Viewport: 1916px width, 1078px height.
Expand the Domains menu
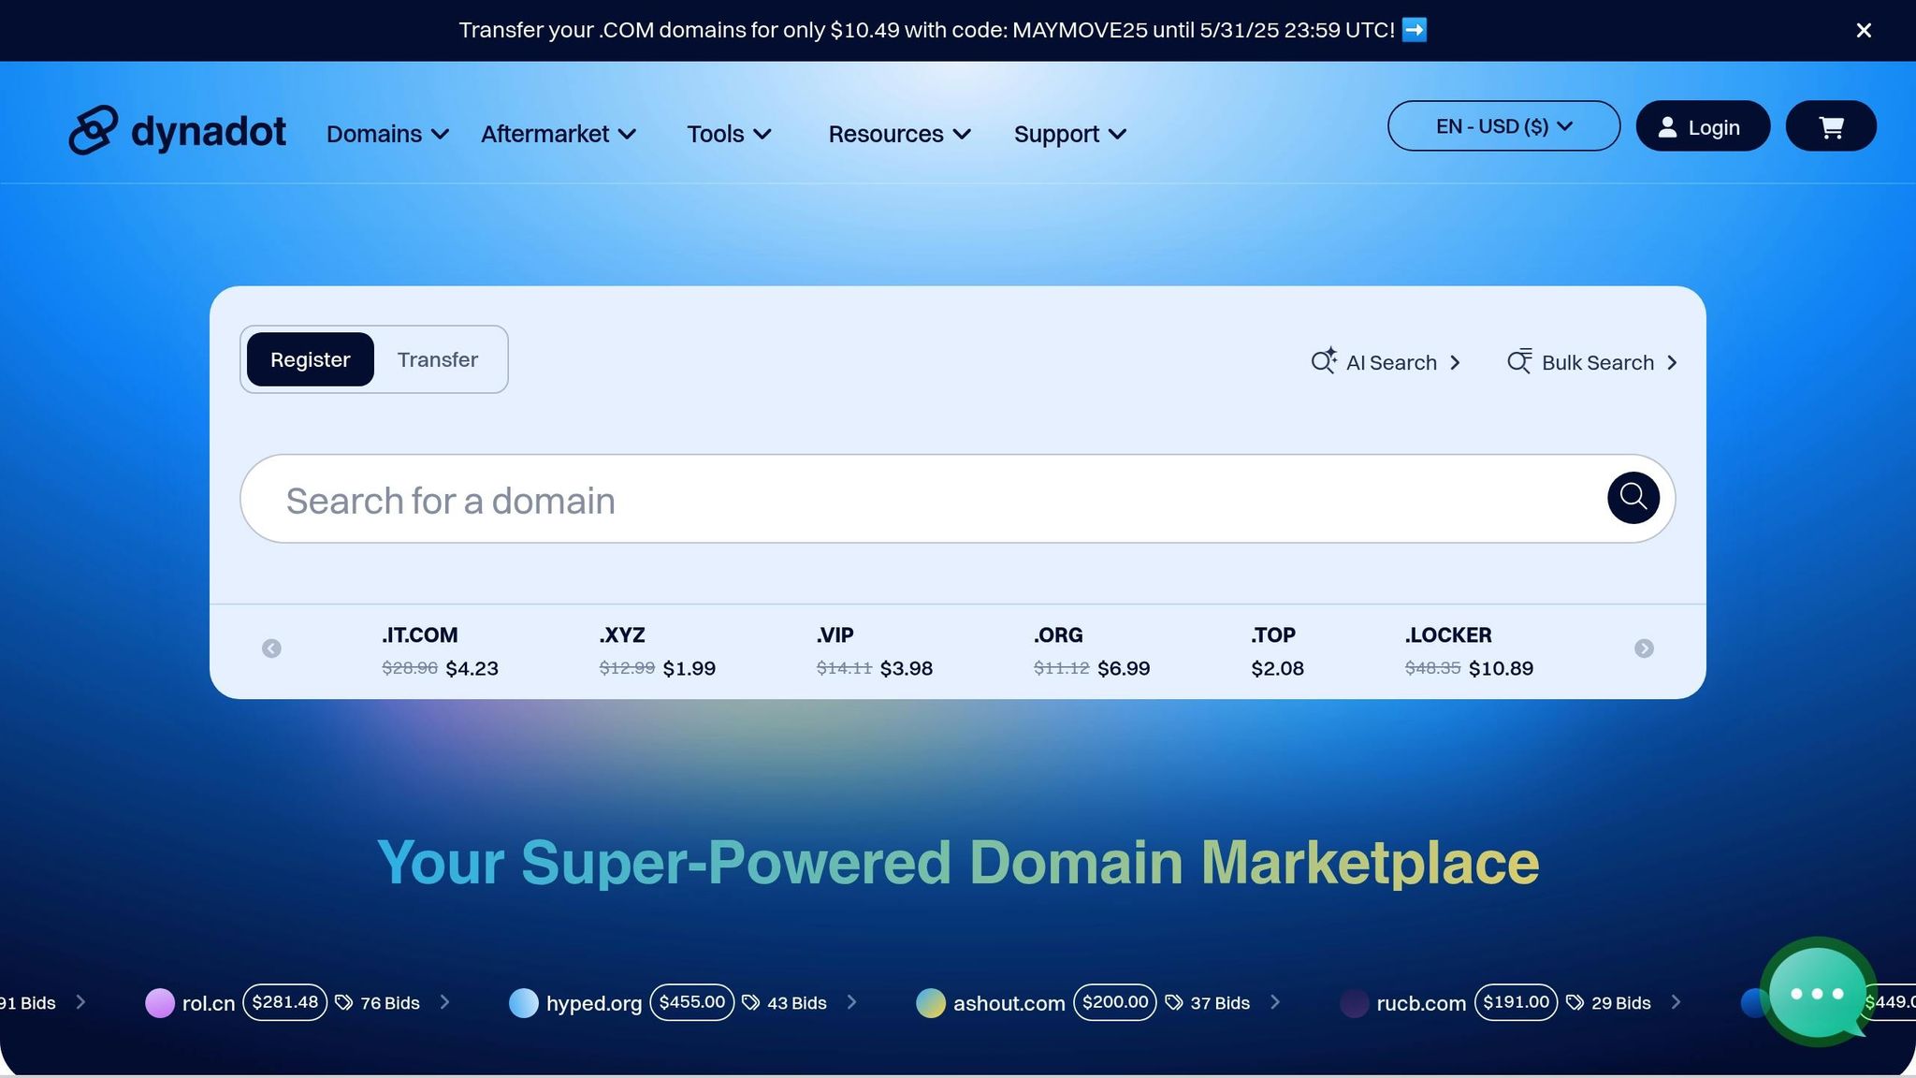388,134
